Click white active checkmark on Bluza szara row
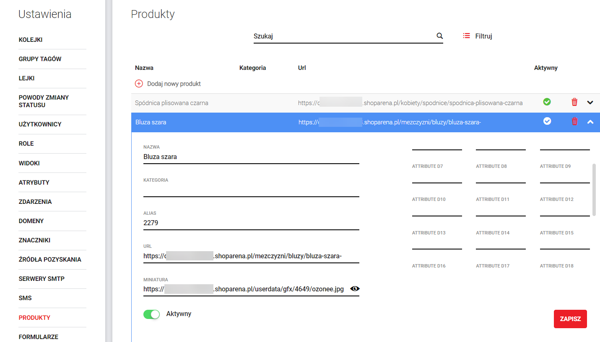Screen dimensions: 600x342 tap(547, 121)
